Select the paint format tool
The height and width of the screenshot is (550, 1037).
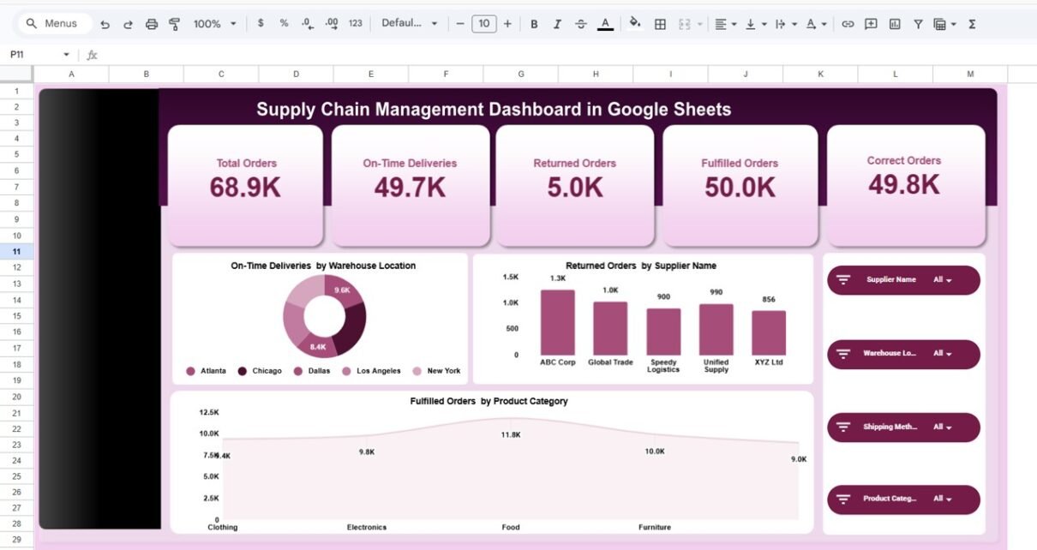175,24
